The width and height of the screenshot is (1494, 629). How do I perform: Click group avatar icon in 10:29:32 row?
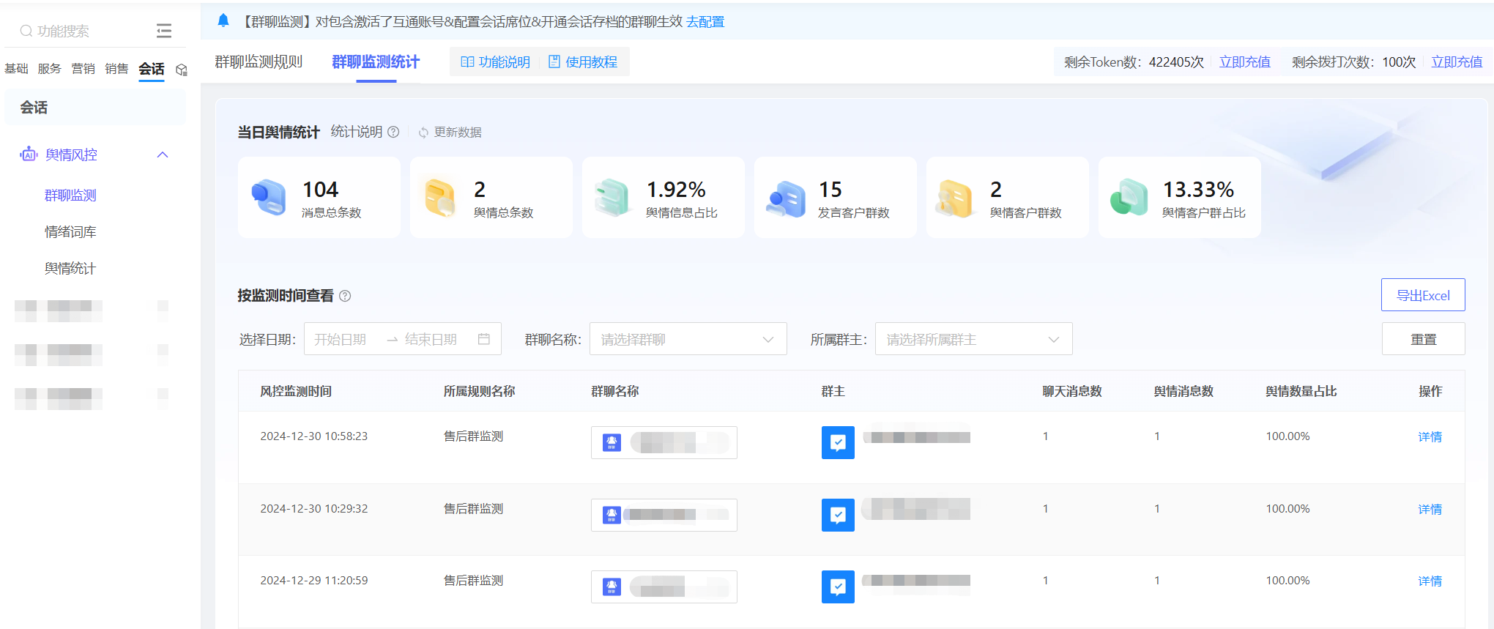pos(612,515)
